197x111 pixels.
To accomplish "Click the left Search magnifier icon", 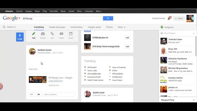I will click(x=4, y=27).
